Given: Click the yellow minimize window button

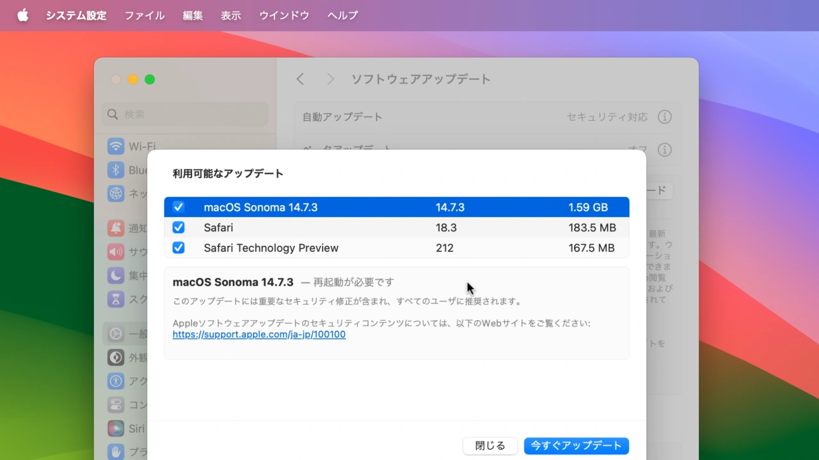Looking at the screenshot, I should (x=132, y=79).
